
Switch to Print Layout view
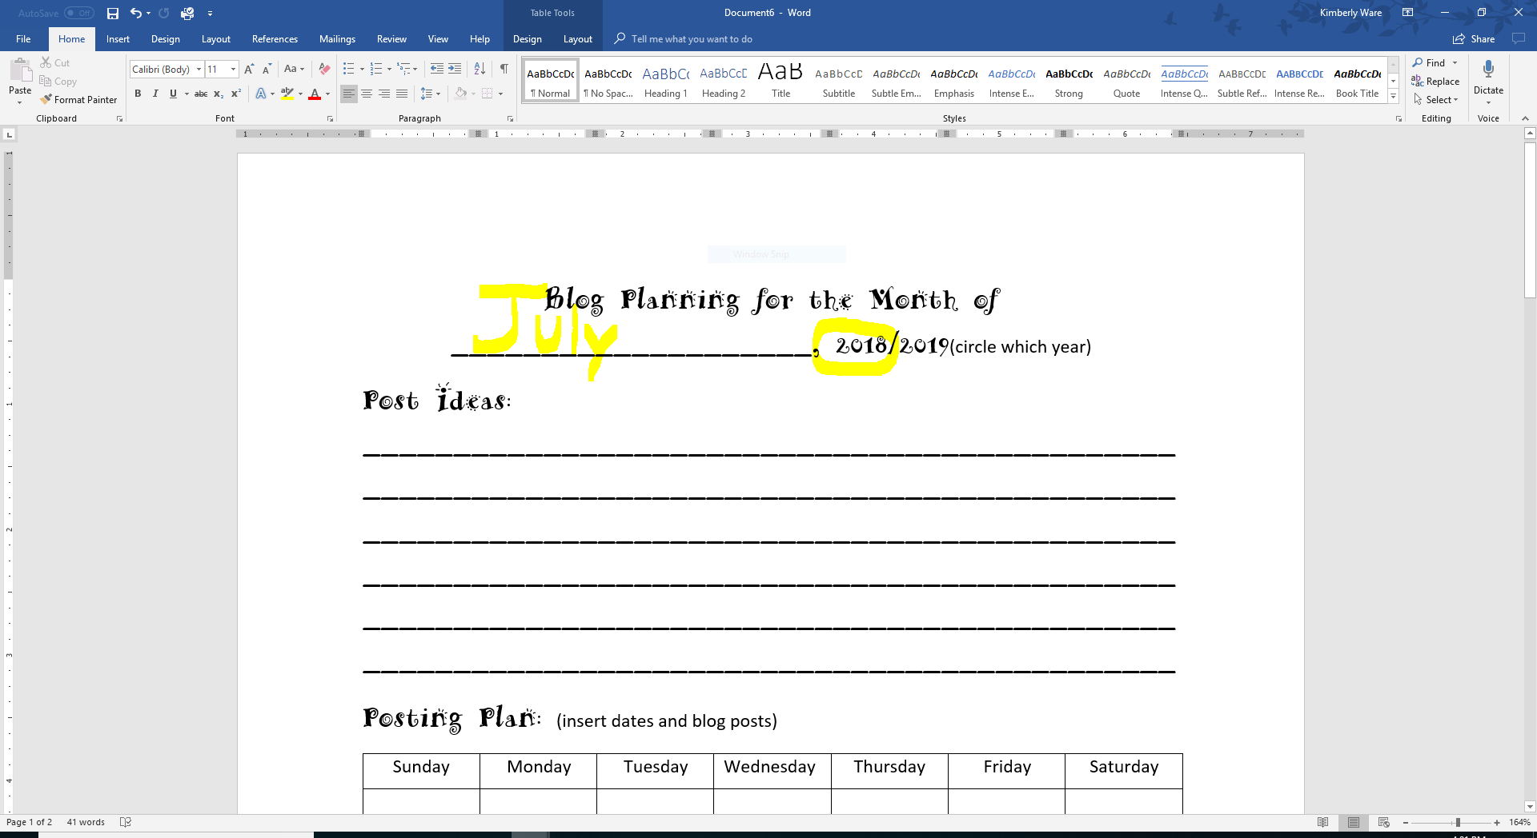1354,822
